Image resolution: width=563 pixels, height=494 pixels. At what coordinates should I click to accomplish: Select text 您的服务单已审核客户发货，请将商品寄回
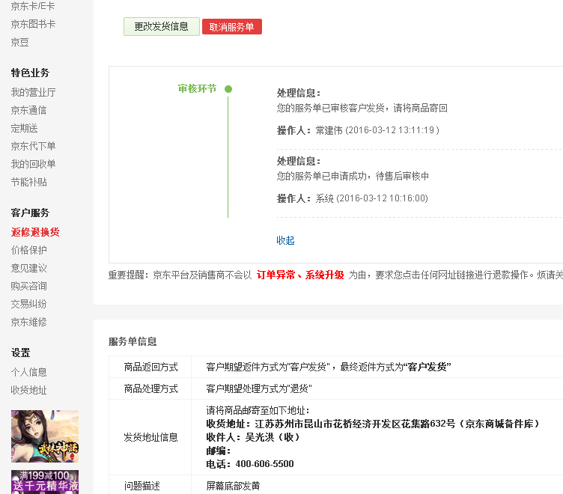coord(362,108)
